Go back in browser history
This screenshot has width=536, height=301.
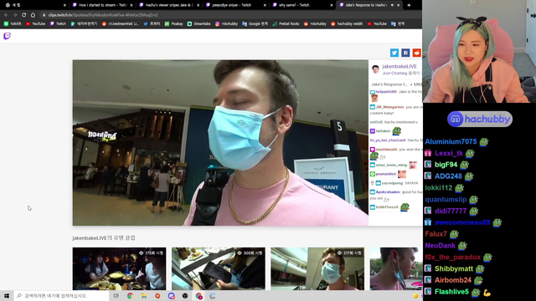tap(6, 15)
